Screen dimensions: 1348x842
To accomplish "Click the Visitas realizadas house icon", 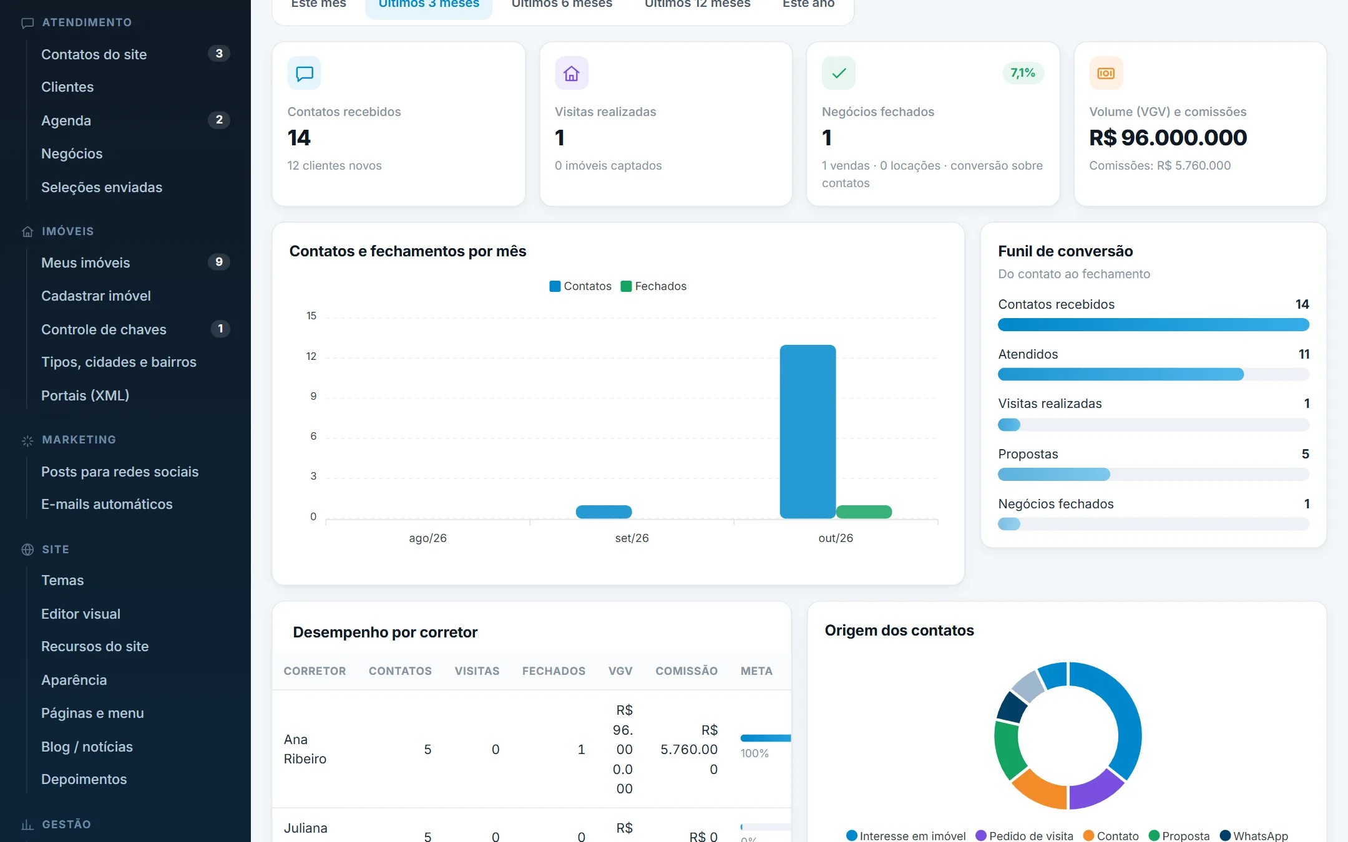I will 572,74.
